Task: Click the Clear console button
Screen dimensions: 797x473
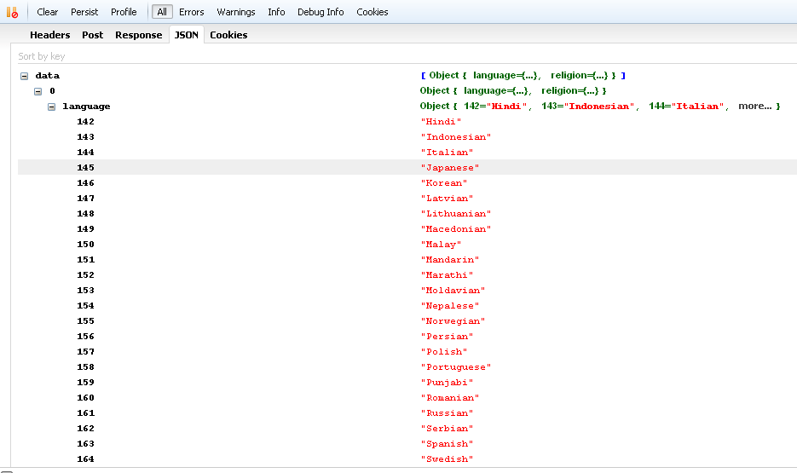Action: (47, 12)
